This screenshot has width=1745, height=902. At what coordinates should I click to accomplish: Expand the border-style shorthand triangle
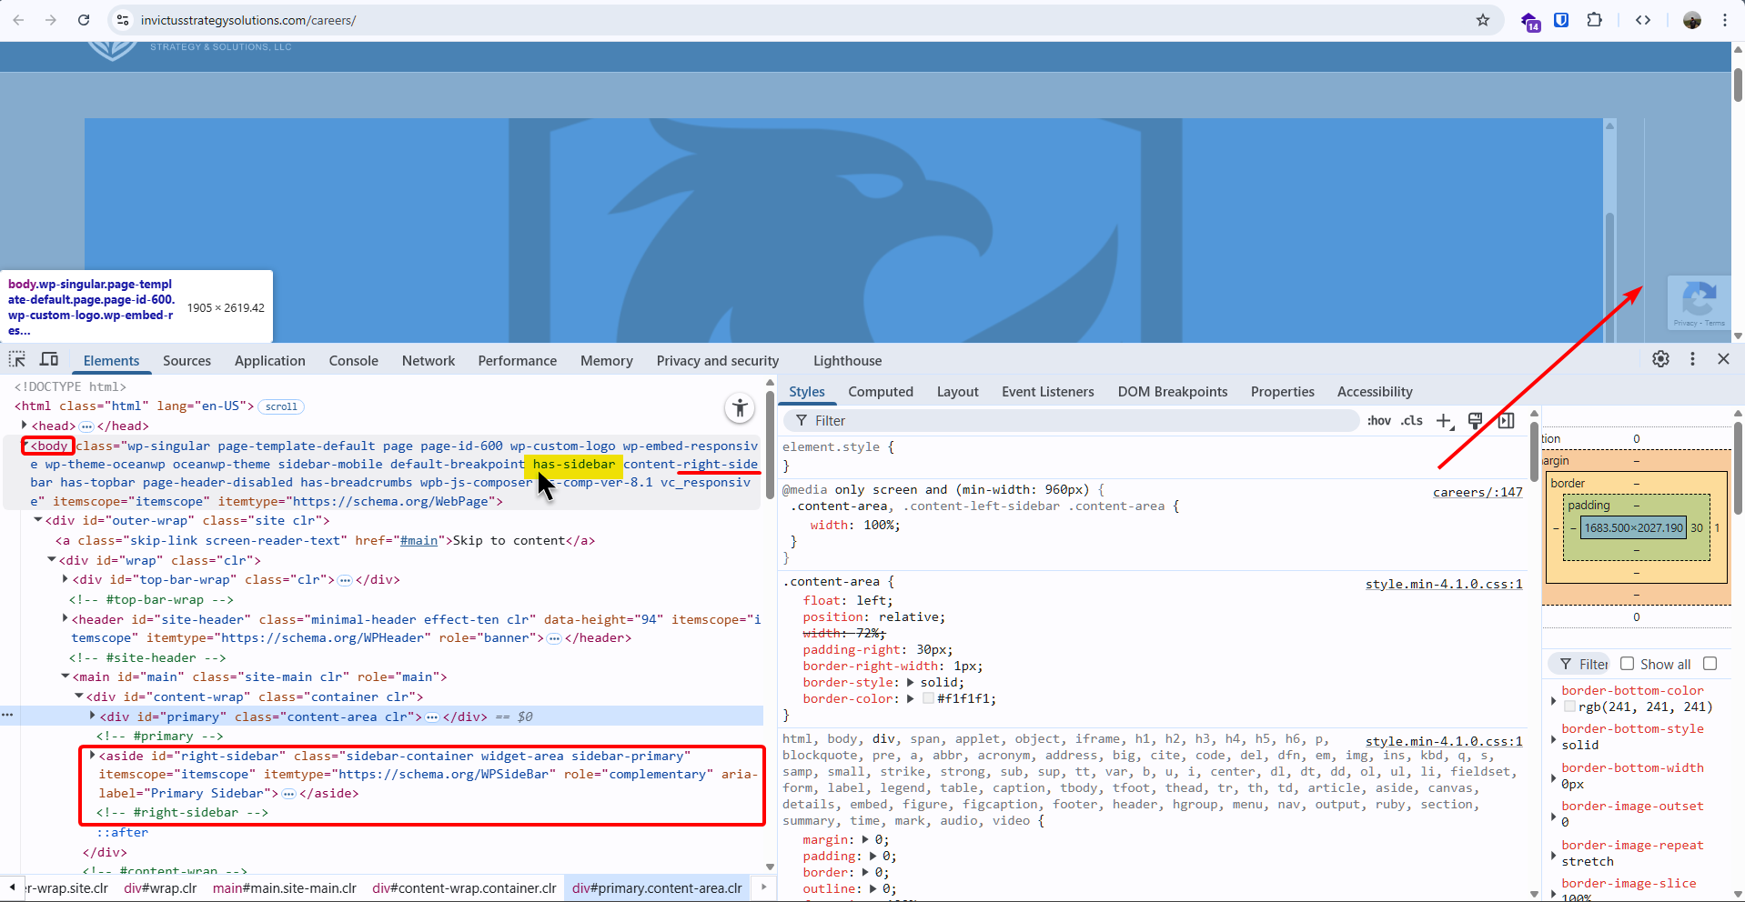(x=910, y=682)
